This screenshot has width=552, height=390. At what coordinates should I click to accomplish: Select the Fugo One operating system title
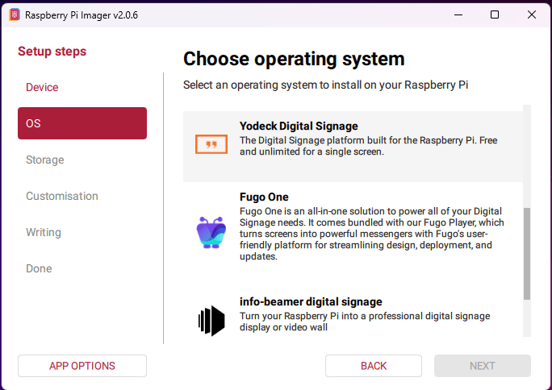(x=264, y=197)
